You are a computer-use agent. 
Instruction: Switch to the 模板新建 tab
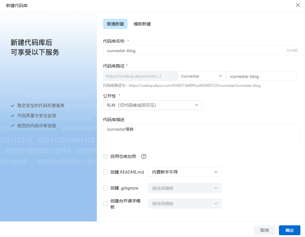click(x=142, y=24)
